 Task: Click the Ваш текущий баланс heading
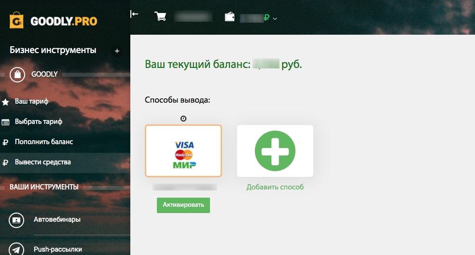point(224,64)
